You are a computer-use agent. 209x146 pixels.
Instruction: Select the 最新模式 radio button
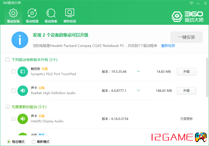(33, 142)
